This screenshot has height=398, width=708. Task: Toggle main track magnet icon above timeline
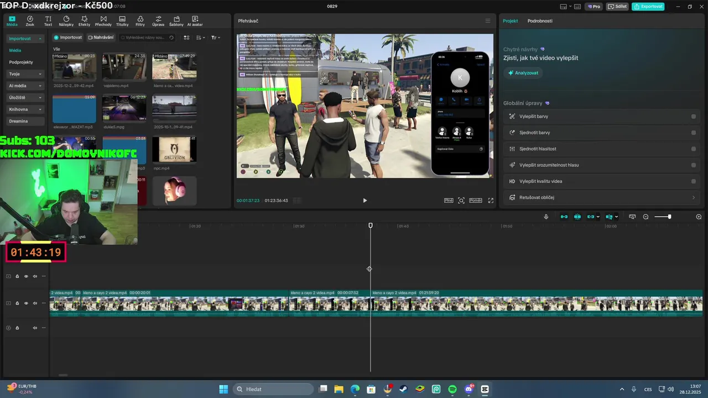(x=564, y=217)
